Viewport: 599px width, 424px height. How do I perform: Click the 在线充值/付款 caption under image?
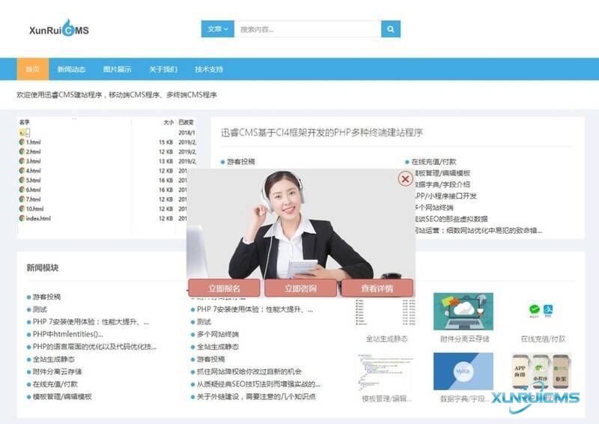point(543,339)
